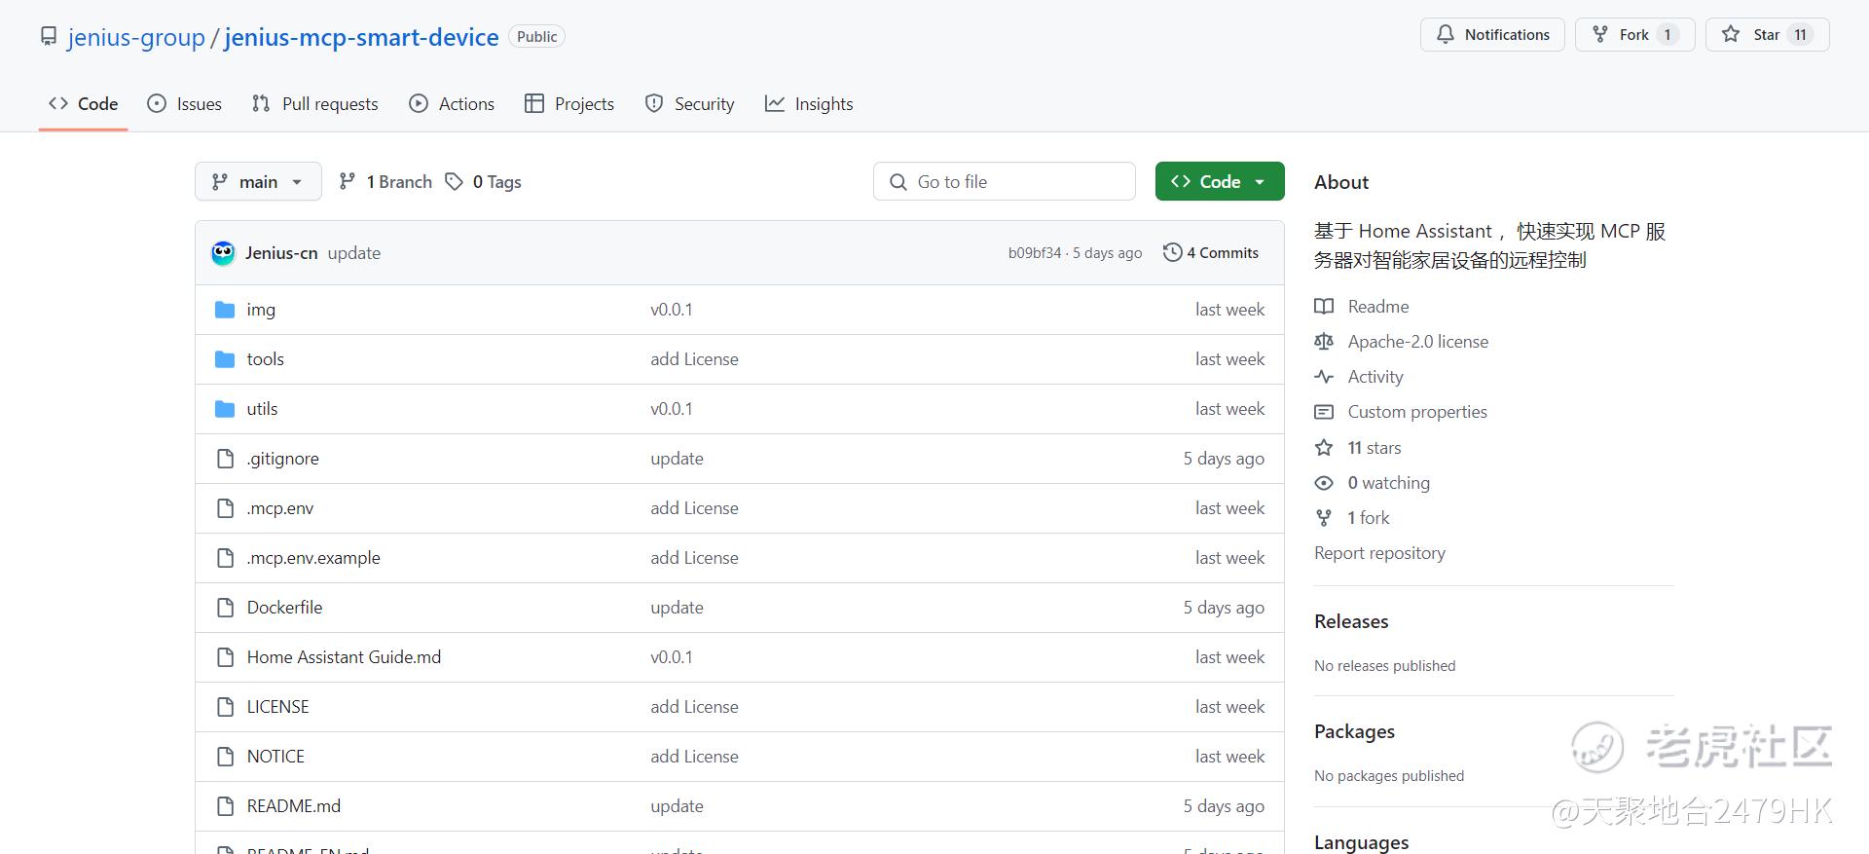Open the Activity link in About
Image resolution: width=1869 pixels, height=854 pixels.
coord(1375,377)
